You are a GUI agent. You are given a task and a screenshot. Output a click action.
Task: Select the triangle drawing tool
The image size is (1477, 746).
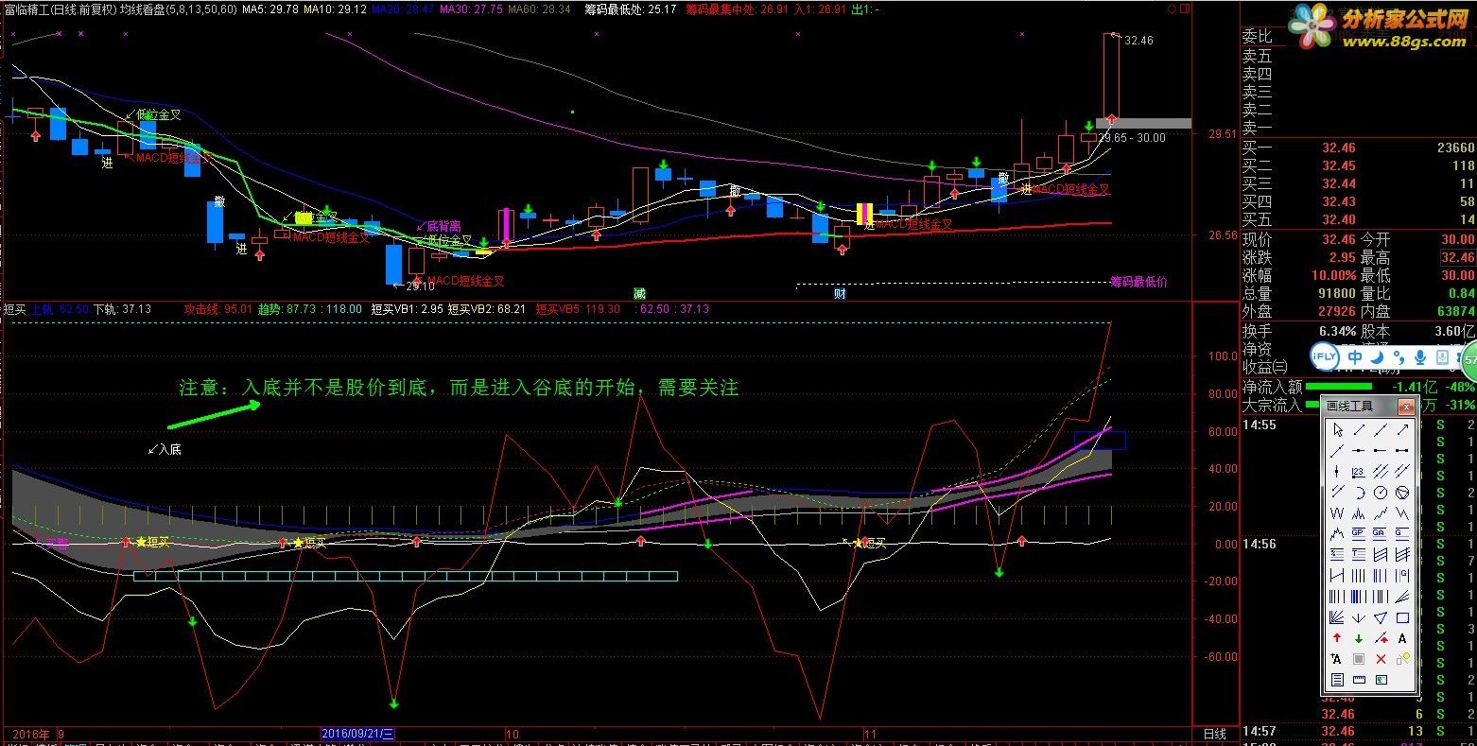click(1380, 617)
